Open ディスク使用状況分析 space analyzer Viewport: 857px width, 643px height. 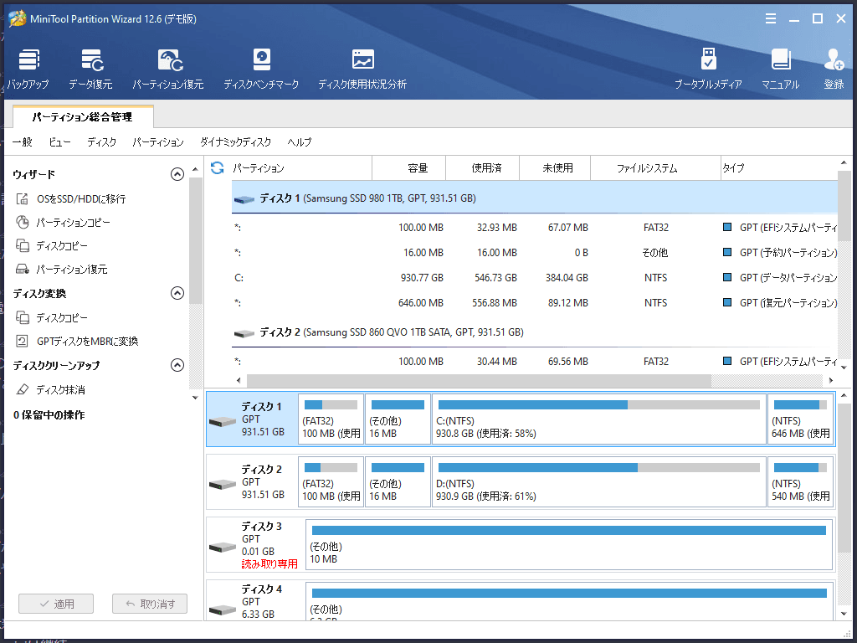click(362, 69)
